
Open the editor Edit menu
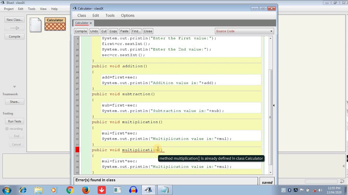[x=96, y=15]
